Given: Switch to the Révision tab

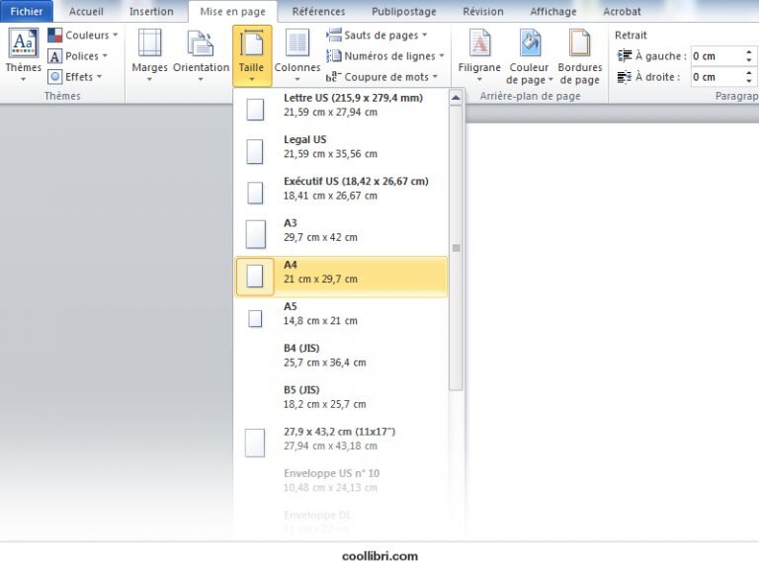Looking at the screenshot, I should click(x=483, y=11).
